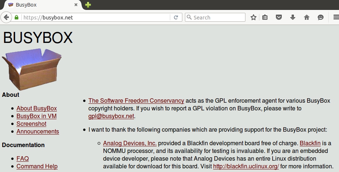Click the About section heading
This screenshot has height=172, width=339.
(10, 95)
